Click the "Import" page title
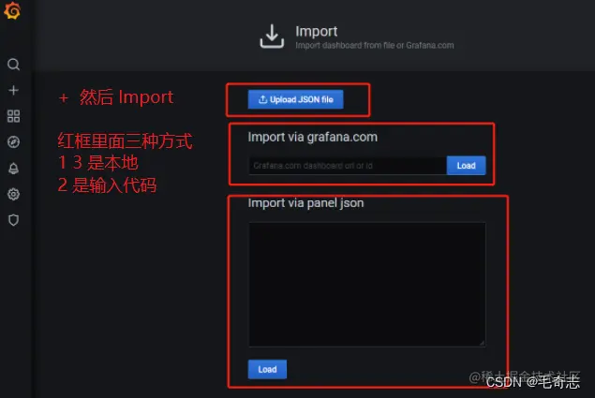This screenshot has height=398, width=595. tap(317, 31)
